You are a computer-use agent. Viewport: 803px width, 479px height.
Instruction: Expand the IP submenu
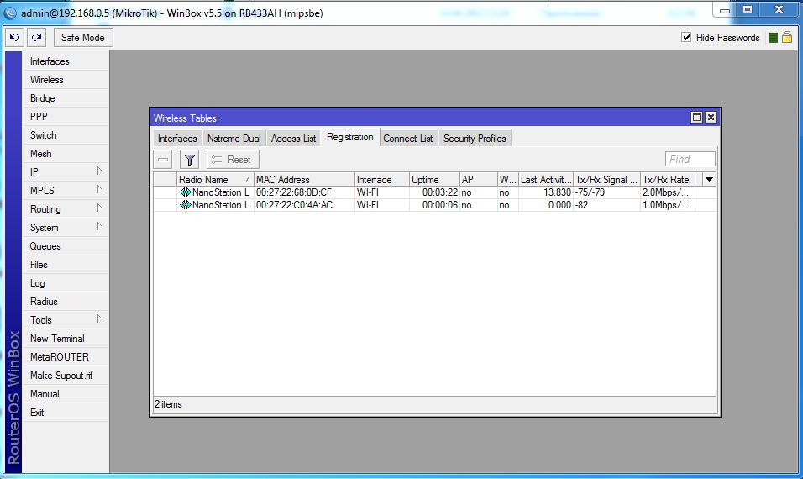click(99, 171)
